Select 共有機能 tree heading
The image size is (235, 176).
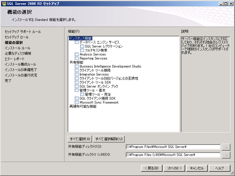(x=76, y=62)
